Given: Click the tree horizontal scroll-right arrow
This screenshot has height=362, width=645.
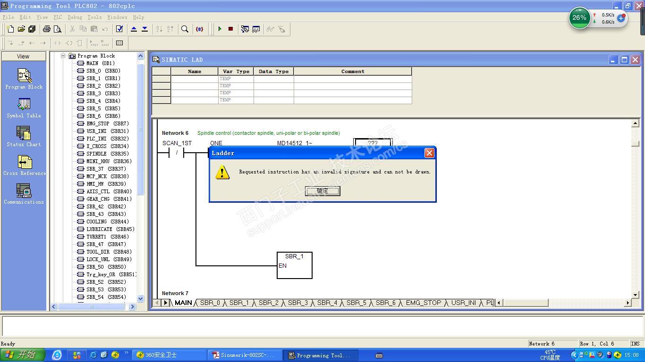Looking at the screenshot, I should tap(132, 306).
